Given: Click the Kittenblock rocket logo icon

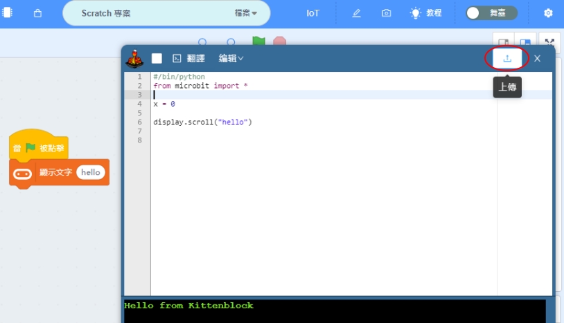Looking at the screenshot, I should [134, 59].
